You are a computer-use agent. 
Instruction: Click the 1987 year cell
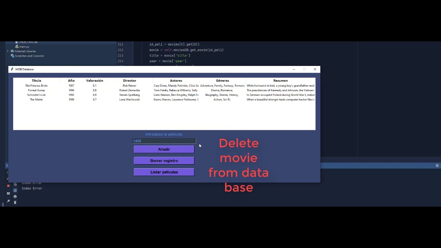(71, 85)
